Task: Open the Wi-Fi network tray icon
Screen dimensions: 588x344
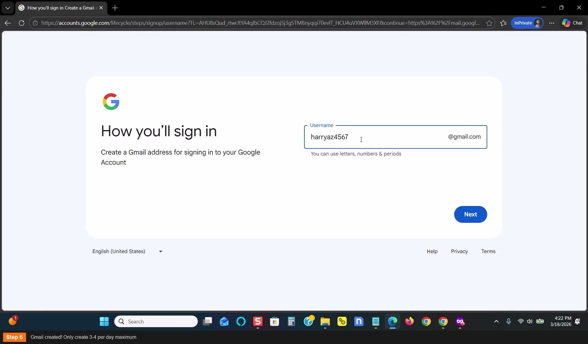Action: (x=521, y=321)
